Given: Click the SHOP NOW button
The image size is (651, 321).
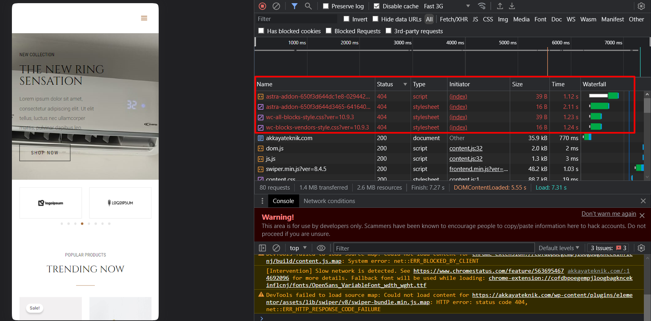Looking at the screenshot, I should coord(45,153).
